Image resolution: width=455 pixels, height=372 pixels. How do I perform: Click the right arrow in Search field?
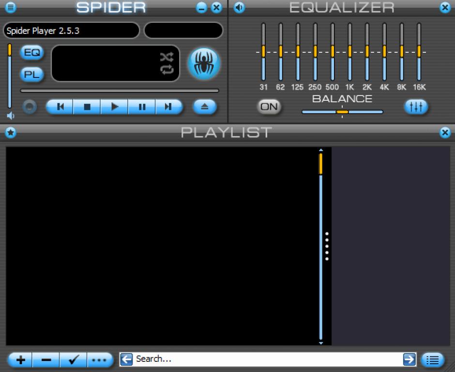click(409, 359)
